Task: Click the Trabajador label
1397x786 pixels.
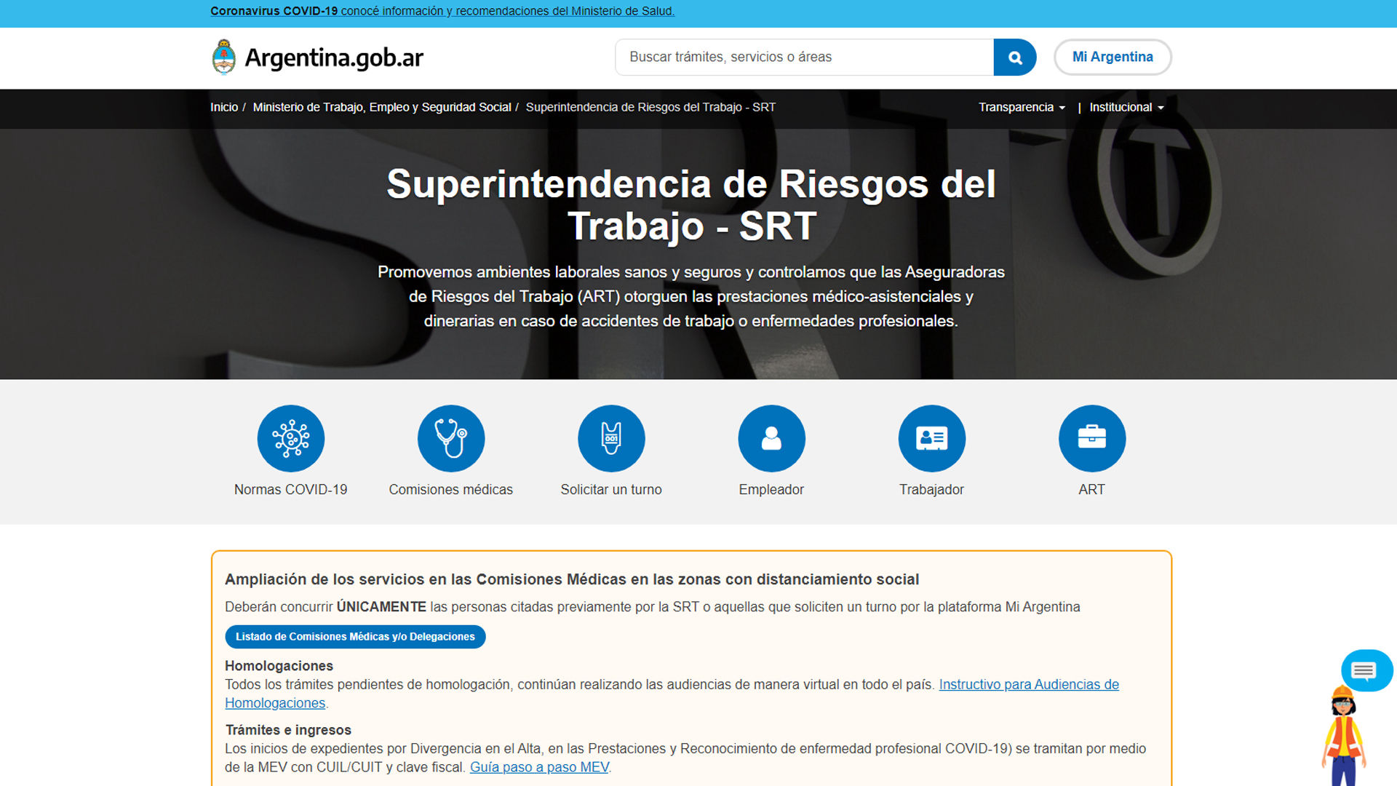Action: (x=931, y=490)
